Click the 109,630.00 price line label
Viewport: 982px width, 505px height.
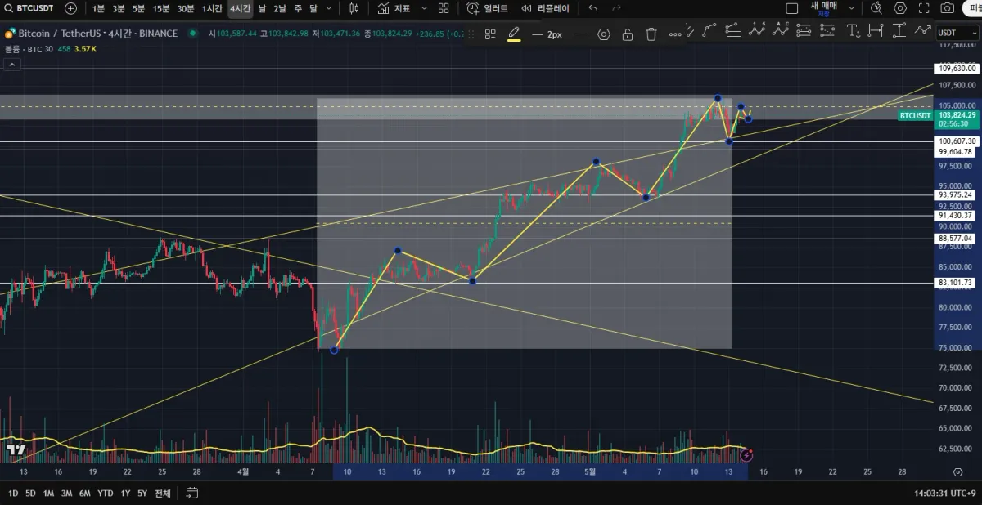click(x=957, y=69)
